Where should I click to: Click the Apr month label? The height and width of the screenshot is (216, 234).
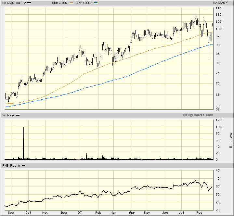coord(132,212)
